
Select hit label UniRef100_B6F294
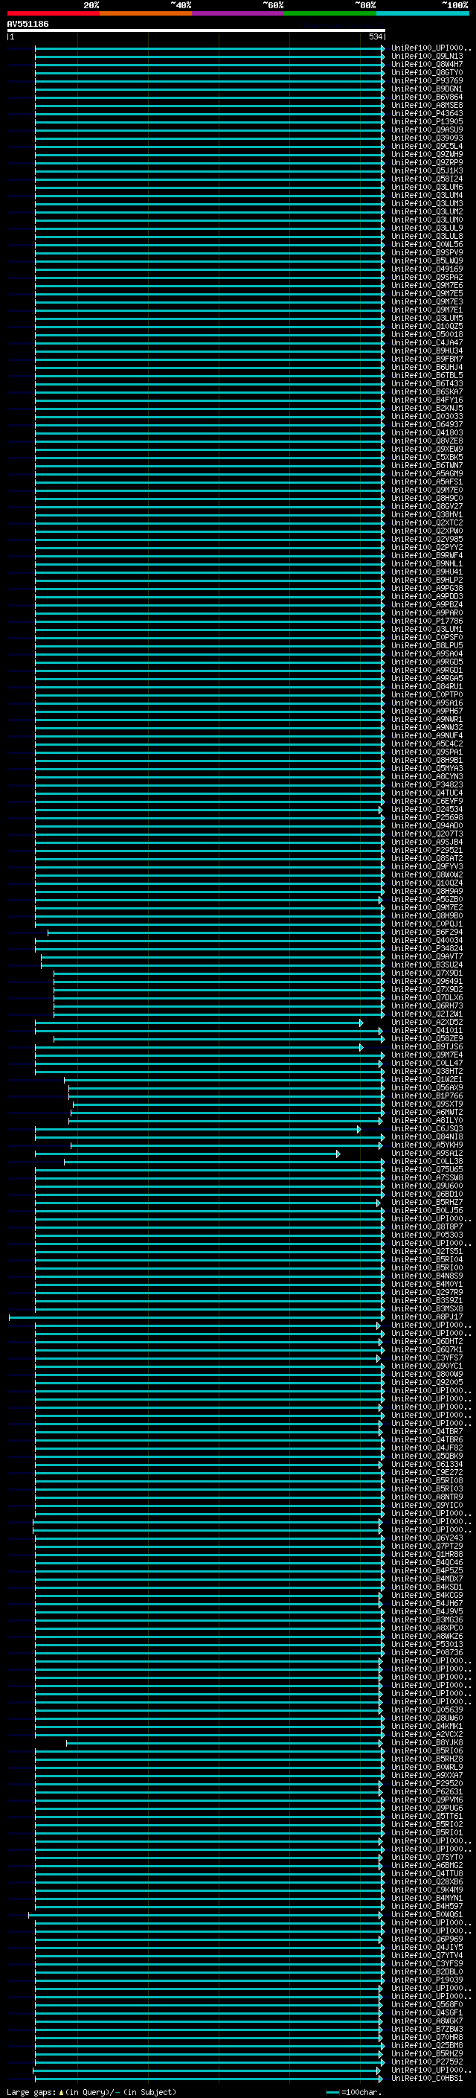point(427,932)
